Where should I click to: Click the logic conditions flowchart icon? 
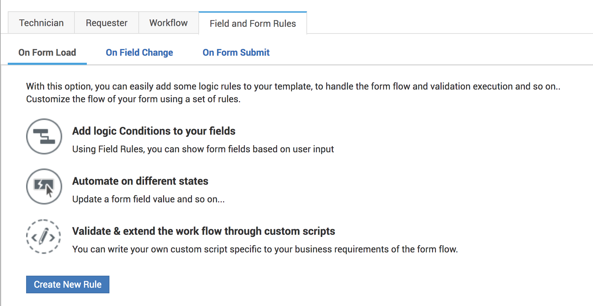tap(44, 136)
